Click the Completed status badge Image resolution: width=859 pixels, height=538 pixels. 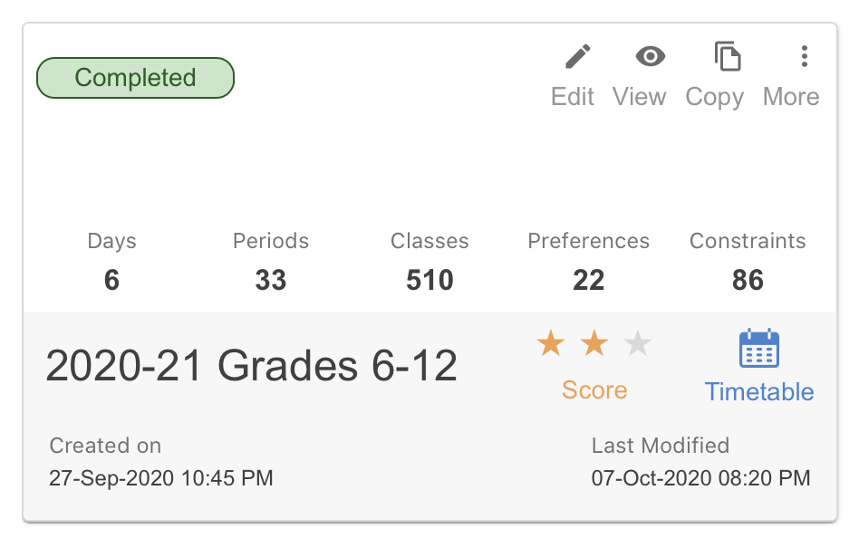tap(135, 78)
